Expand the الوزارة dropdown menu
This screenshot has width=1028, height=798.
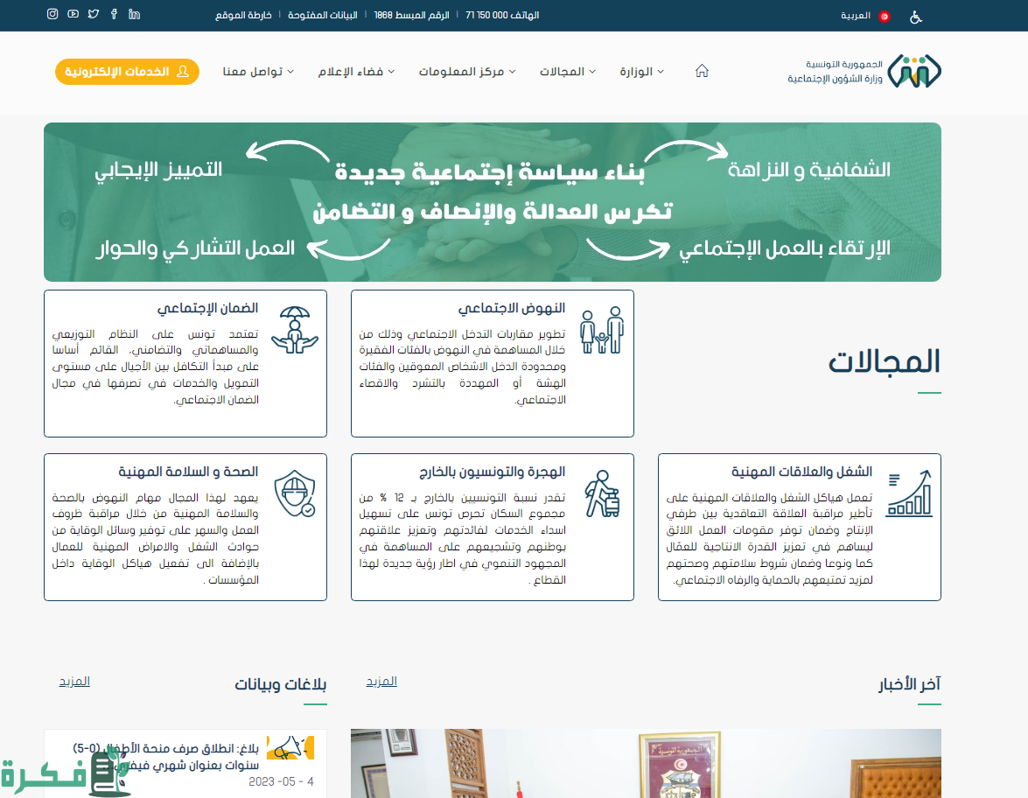pyautogui.click(x=642, y=72)
